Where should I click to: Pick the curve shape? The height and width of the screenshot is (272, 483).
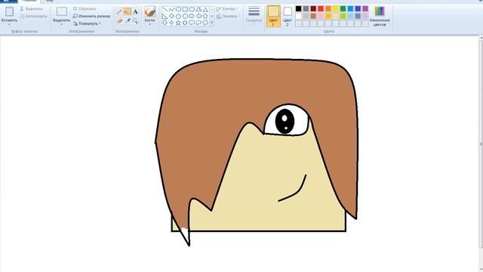[x=171, y=9]
